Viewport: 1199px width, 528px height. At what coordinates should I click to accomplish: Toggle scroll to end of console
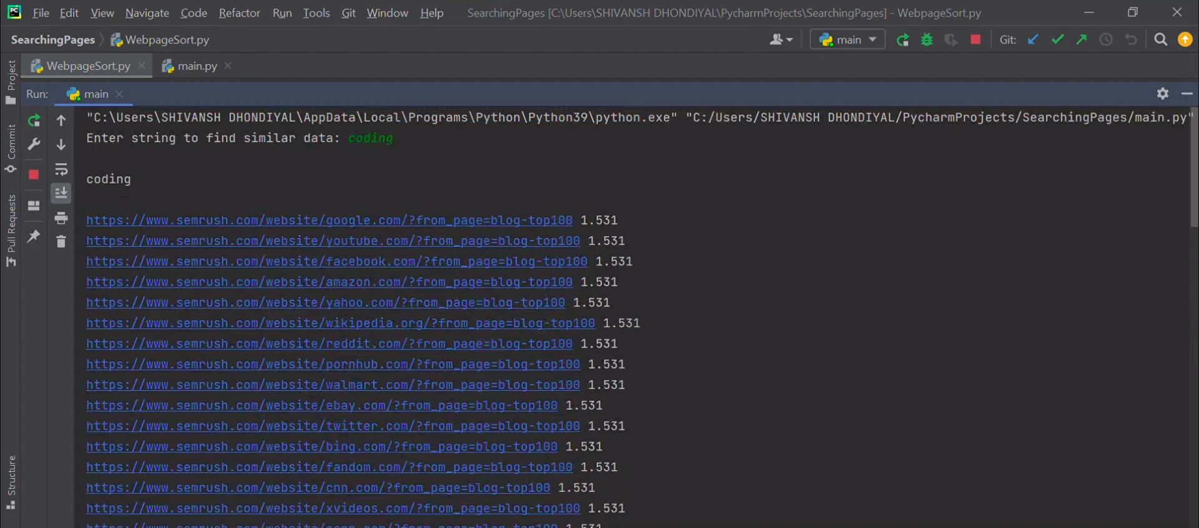click(x=61, y=193)
